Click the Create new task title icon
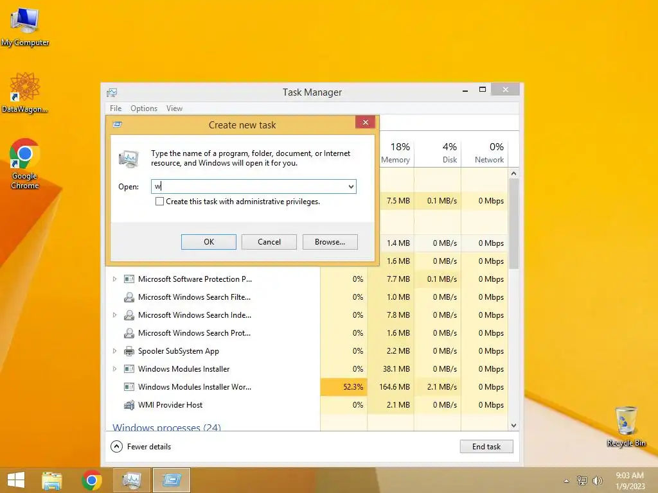Image resolution: width=658 pixels, height=493 pixels. pyautogui.click(x=118, y=125)
